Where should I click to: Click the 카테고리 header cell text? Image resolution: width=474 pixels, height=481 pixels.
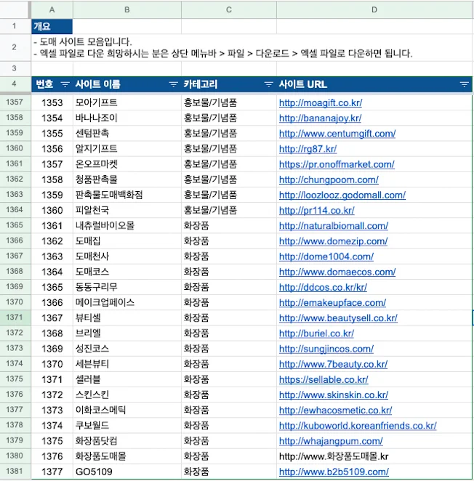click(x=200, y=84)
